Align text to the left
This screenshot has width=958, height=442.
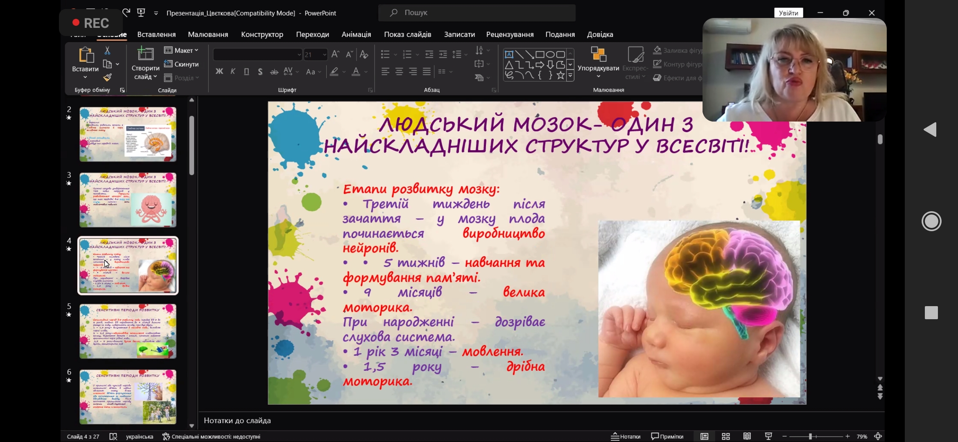(x=385, y=72)
